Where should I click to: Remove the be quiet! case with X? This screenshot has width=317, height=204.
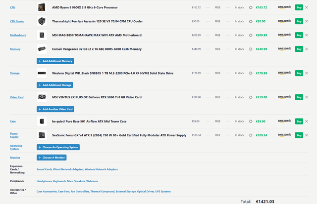[x=307, y=122]
